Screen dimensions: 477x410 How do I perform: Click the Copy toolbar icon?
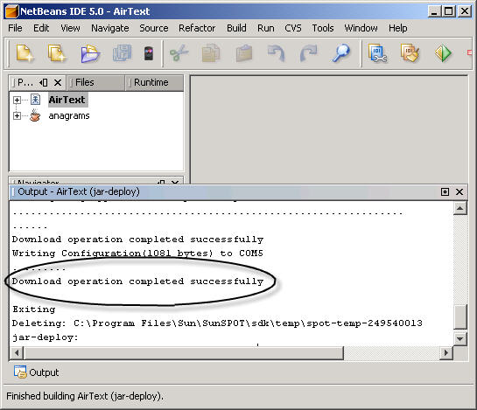[x=211, y=53]
